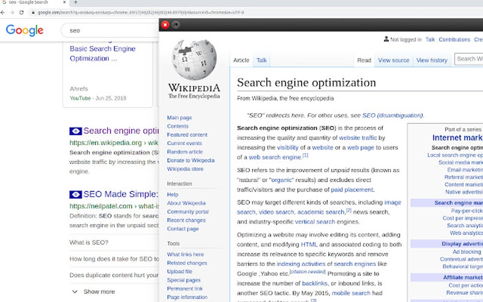Open Related changes tool link
483x302 pixels.
[x=187, y=263]
